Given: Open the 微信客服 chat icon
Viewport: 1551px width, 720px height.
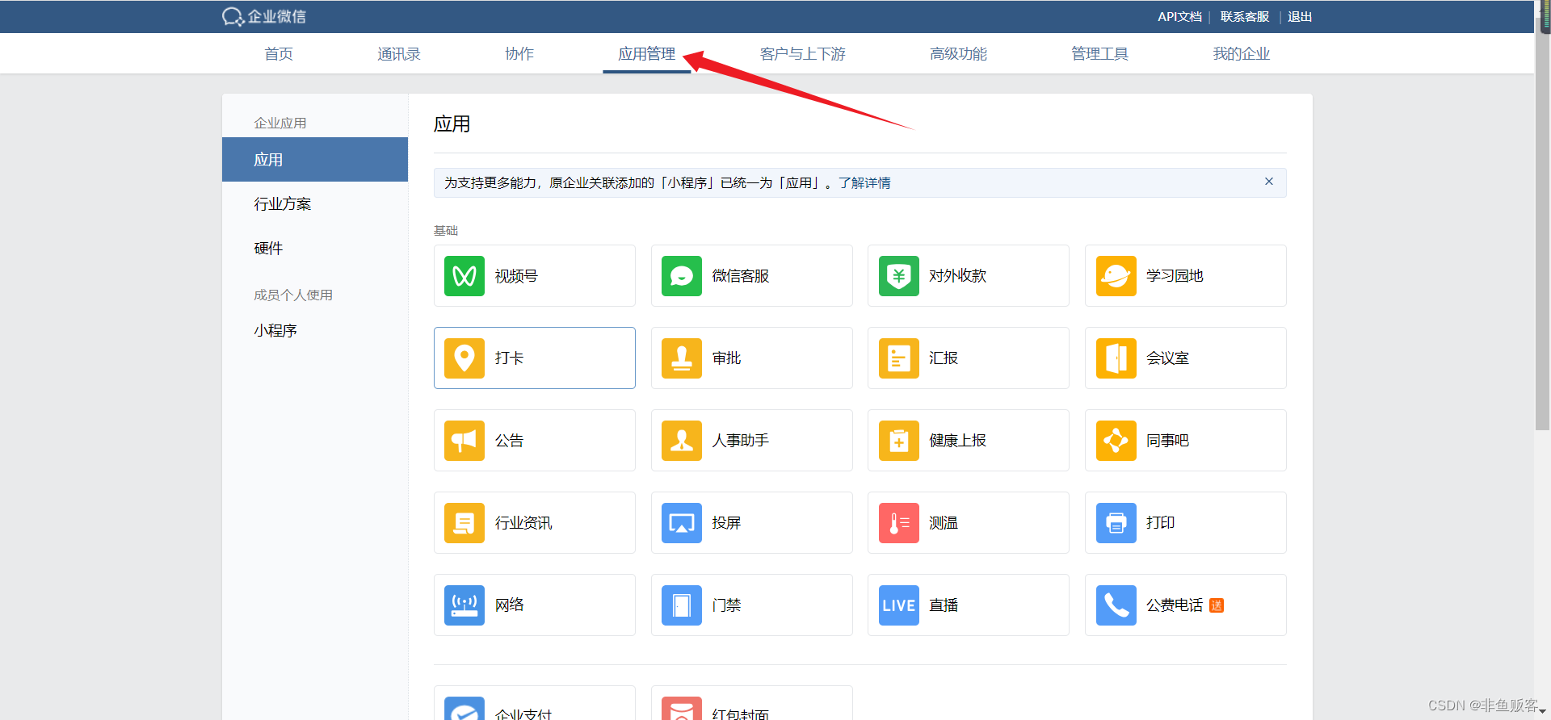Looking at the screenshot, I should pyautogui.click(x=682, y=276).
